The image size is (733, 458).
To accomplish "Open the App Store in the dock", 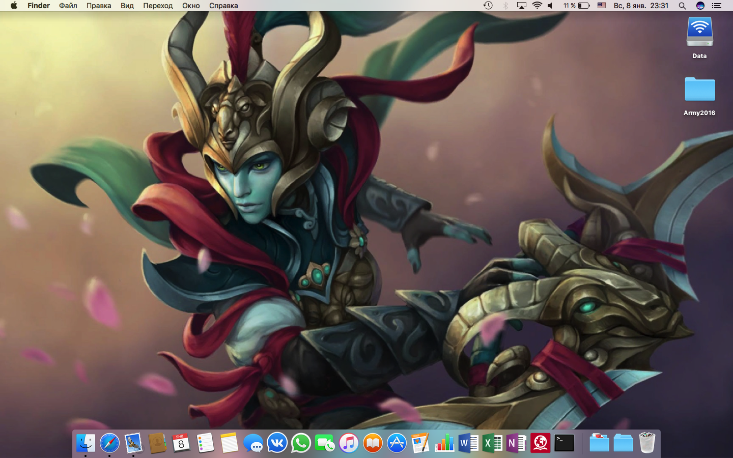I will [397, 443].
